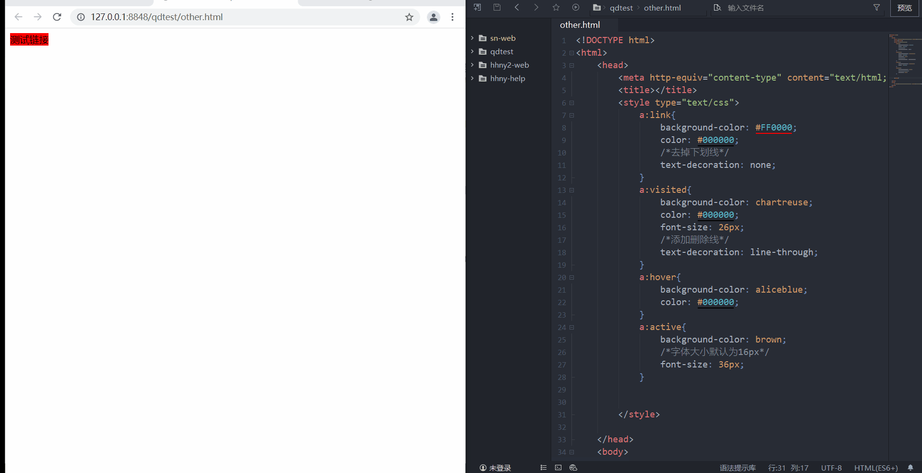922x473 pixels.
Task: Click the notification bell icon
Action: pyautogui.click(x=910, y=468)
